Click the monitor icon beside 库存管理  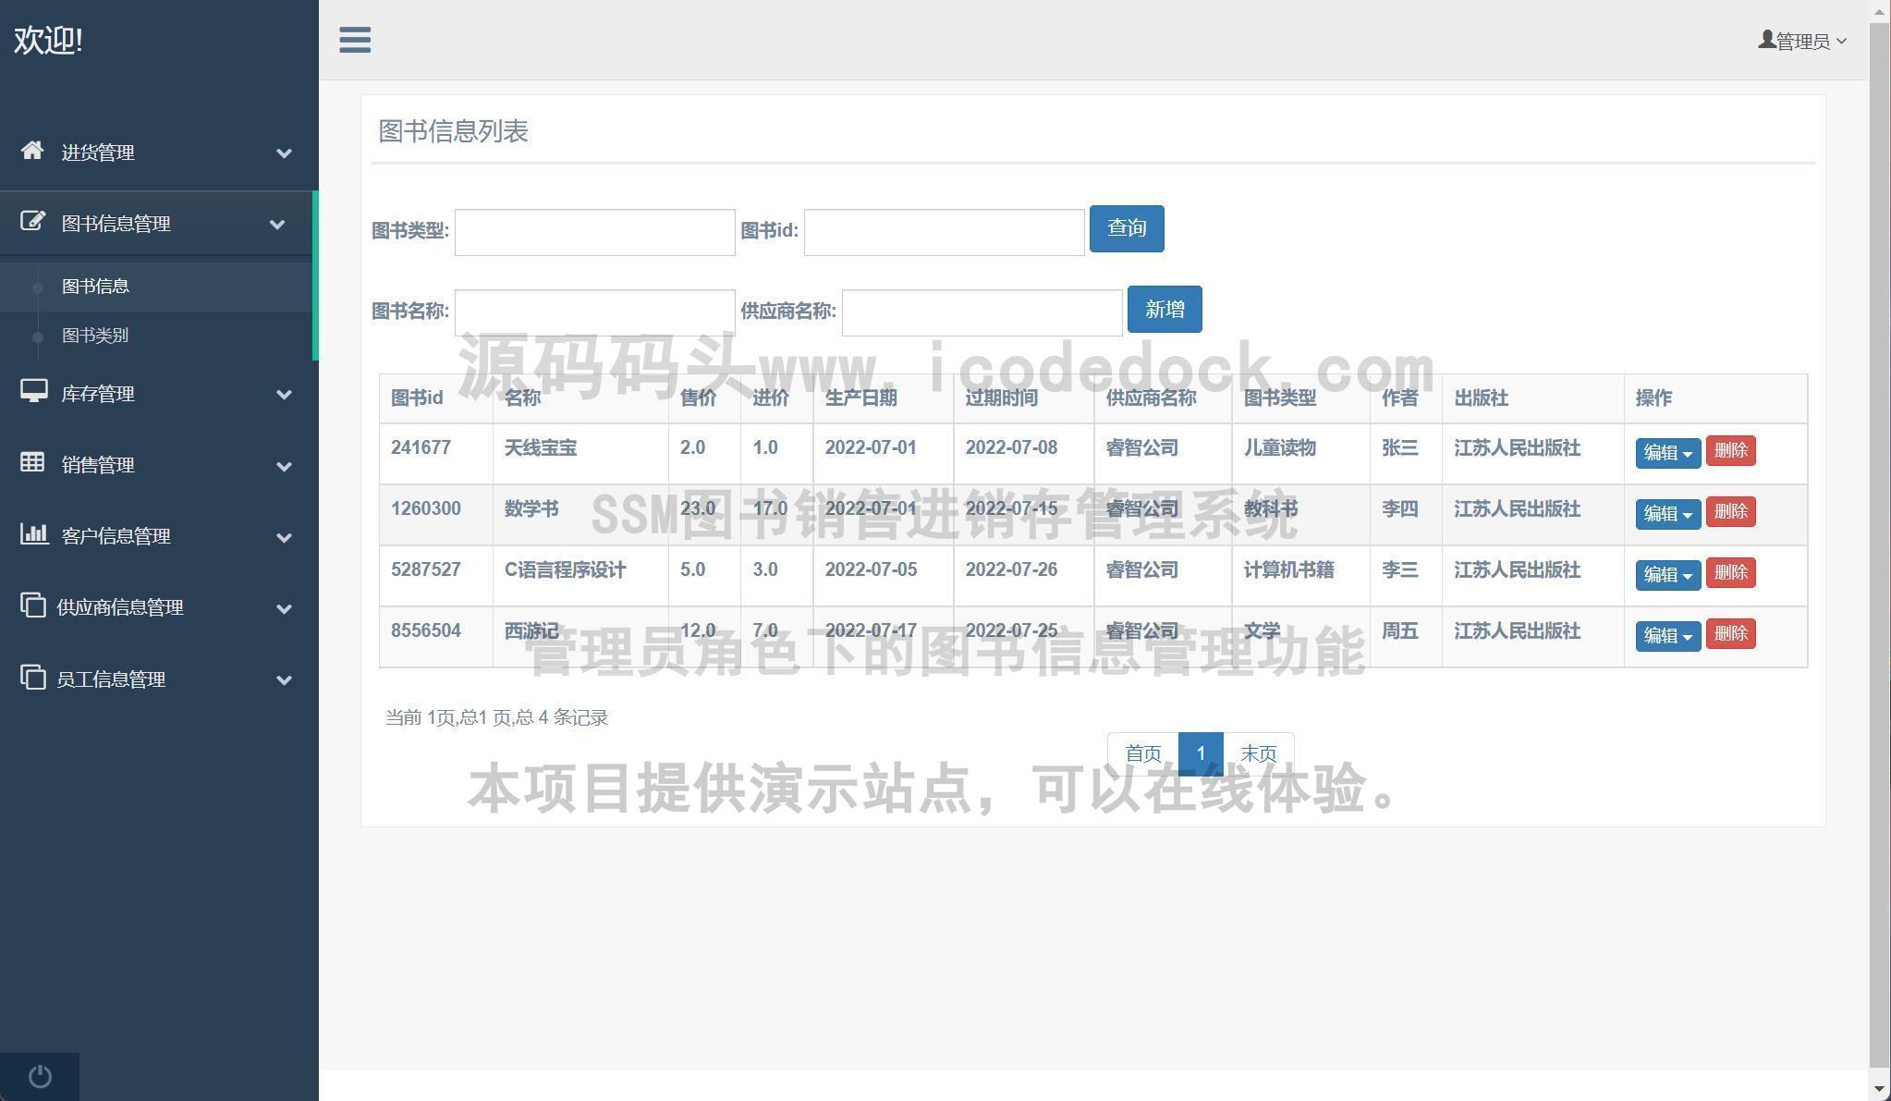pos(34,392)
